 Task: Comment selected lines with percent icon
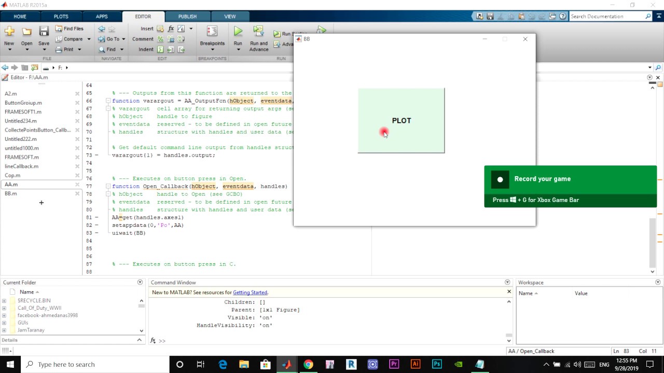coord(160,39)
